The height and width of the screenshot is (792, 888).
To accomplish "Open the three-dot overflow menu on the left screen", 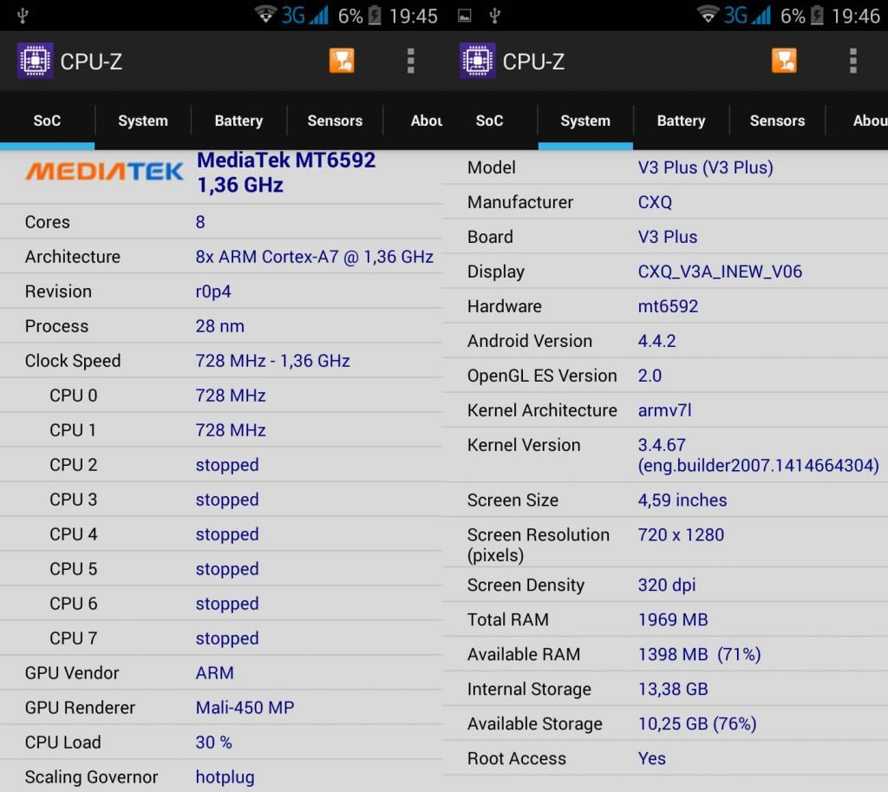I will coord(410,61).
